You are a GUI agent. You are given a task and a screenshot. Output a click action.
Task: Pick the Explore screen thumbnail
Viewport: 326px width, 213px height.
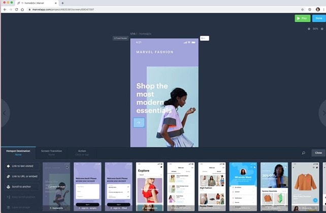(150, 187)
